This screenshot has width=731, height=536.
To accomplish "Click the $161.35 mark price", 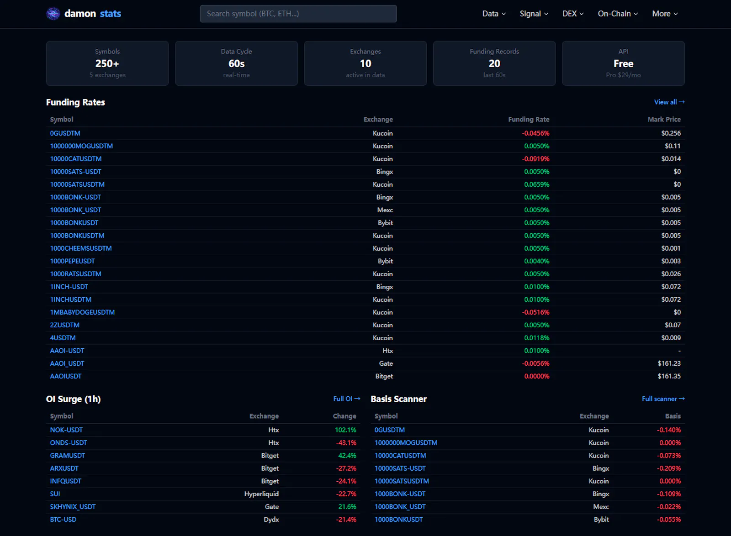I will click(x=669, y=376).
